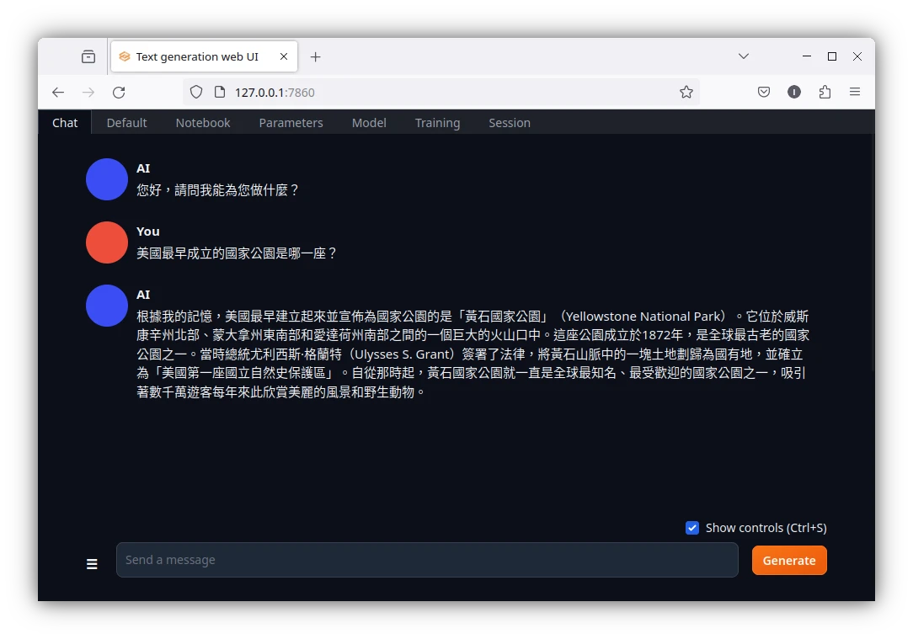Viewport: 913px width, 639px height.
Task: Click the AI avatar circle
Action: (106, 178)
